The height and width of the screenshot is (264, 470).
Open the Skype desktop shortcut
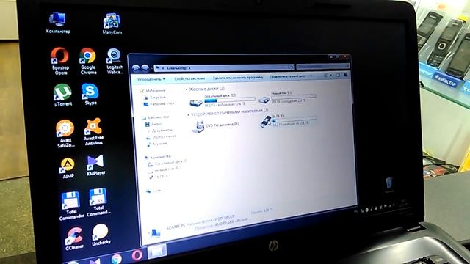pos(90,94)
